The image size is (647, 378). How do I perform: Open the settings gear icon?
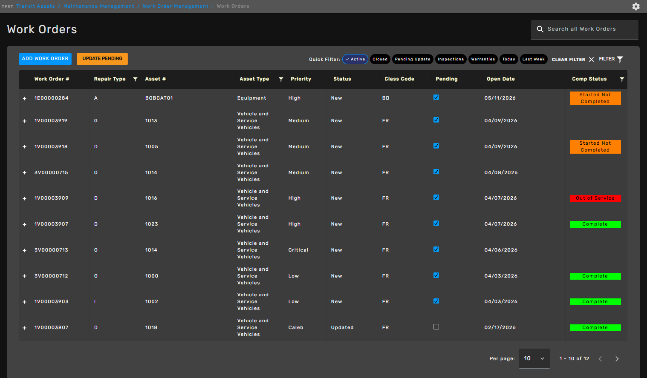coord(636,6)
